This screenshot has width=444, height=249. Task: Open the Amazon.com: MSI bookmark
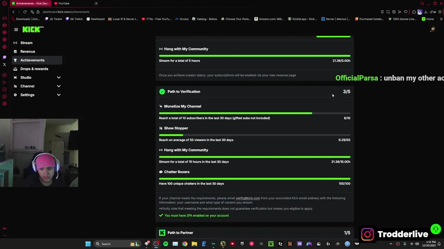tap(269, 19)
